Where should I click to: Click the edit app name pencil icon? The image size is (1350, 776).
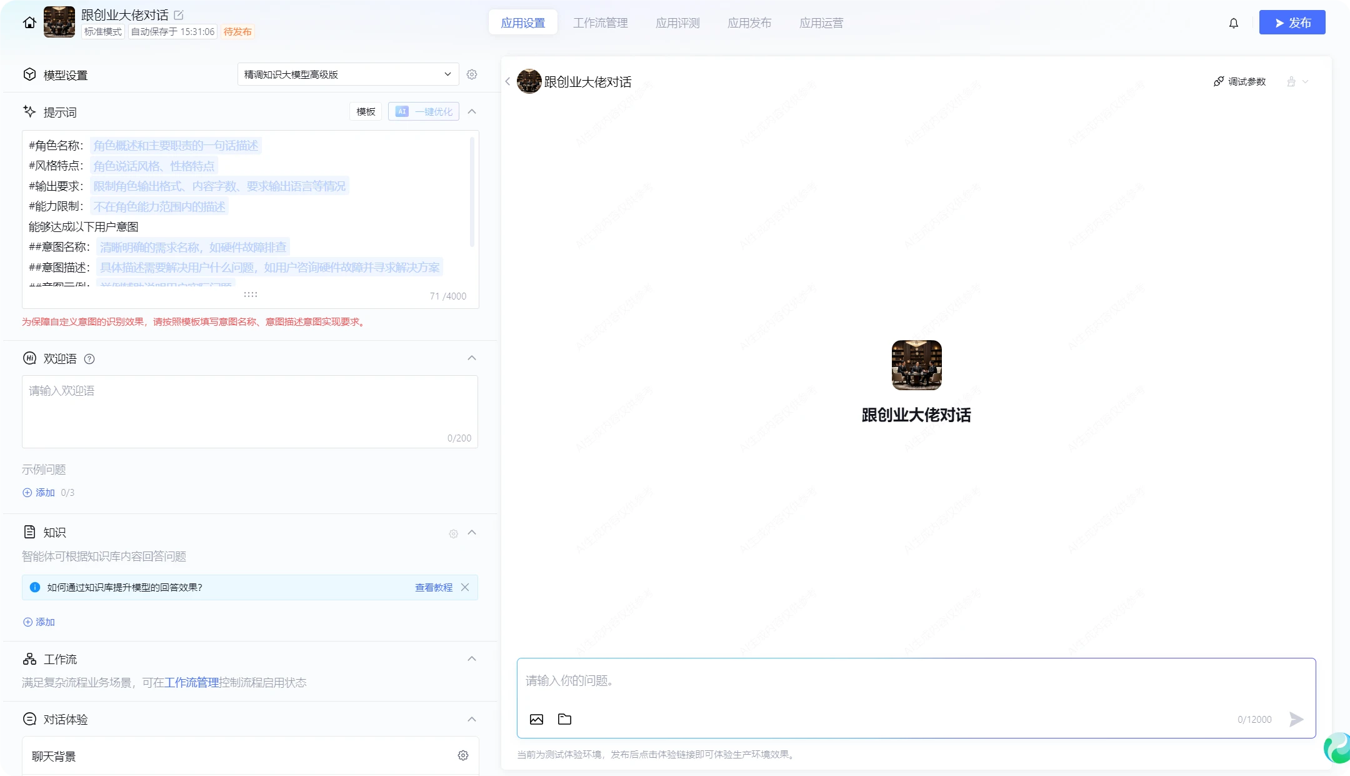179,15
